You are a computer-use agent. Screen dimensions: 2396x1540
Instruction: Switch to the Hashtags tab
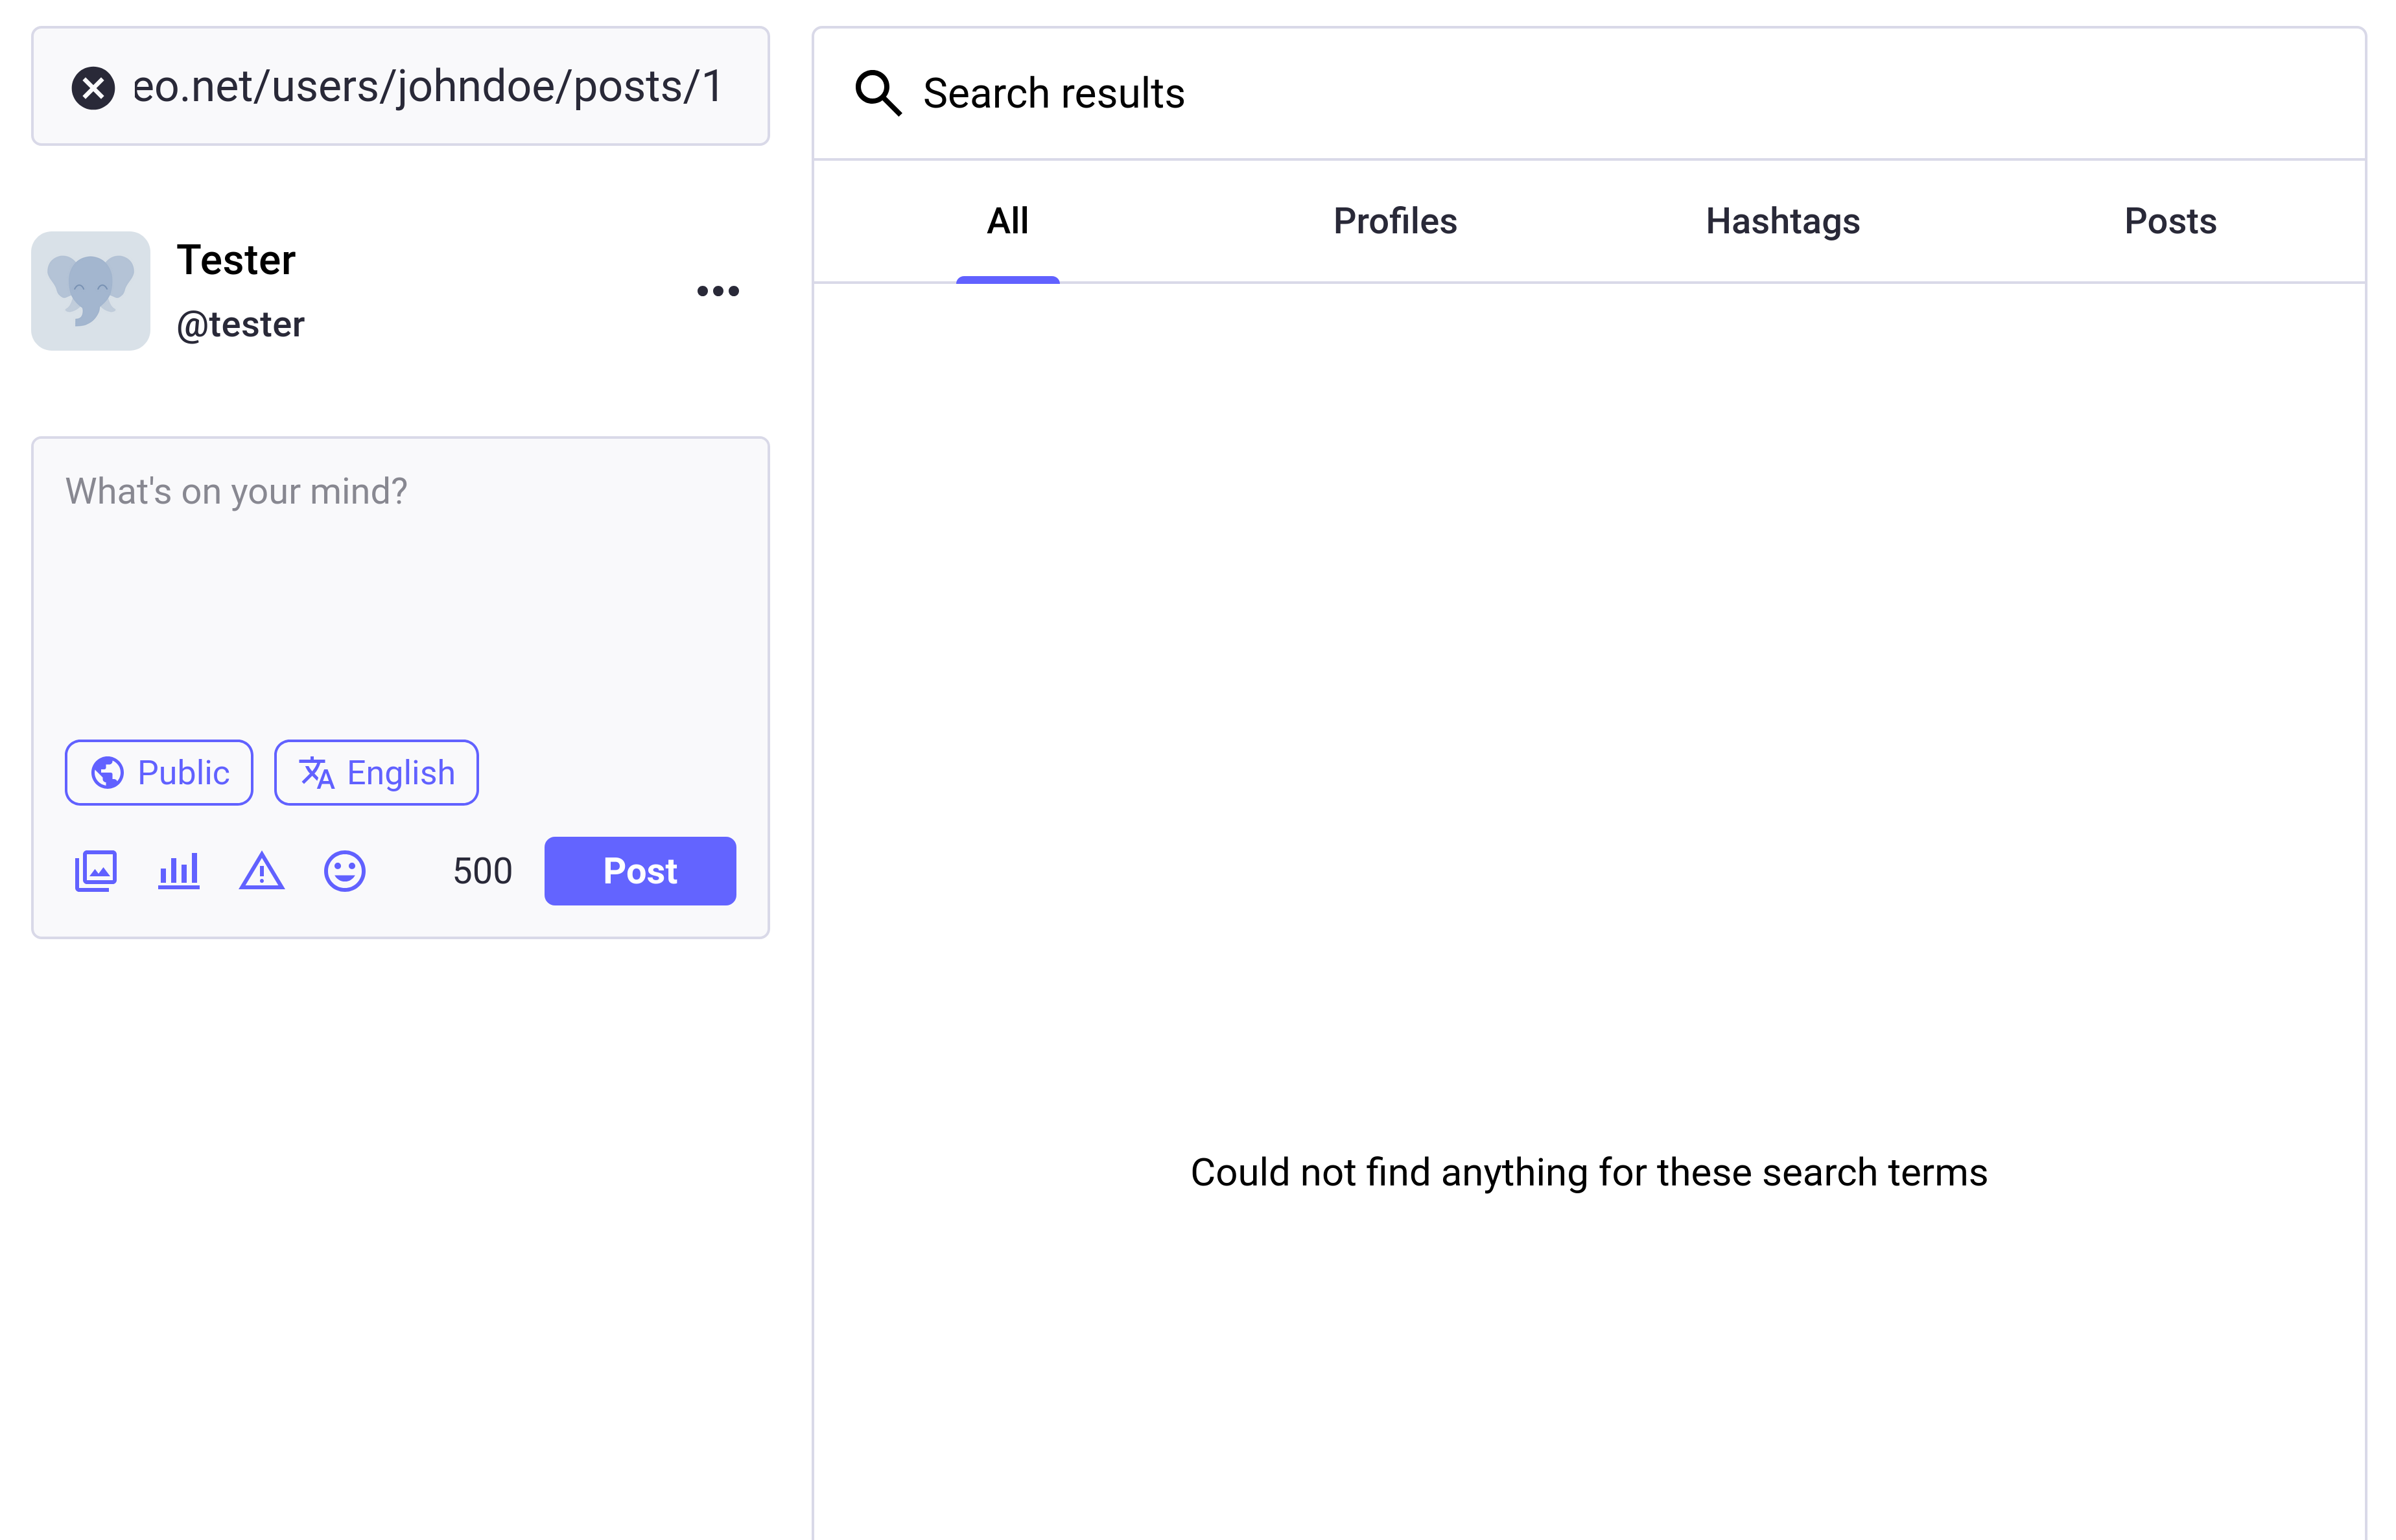point(1782,221)
